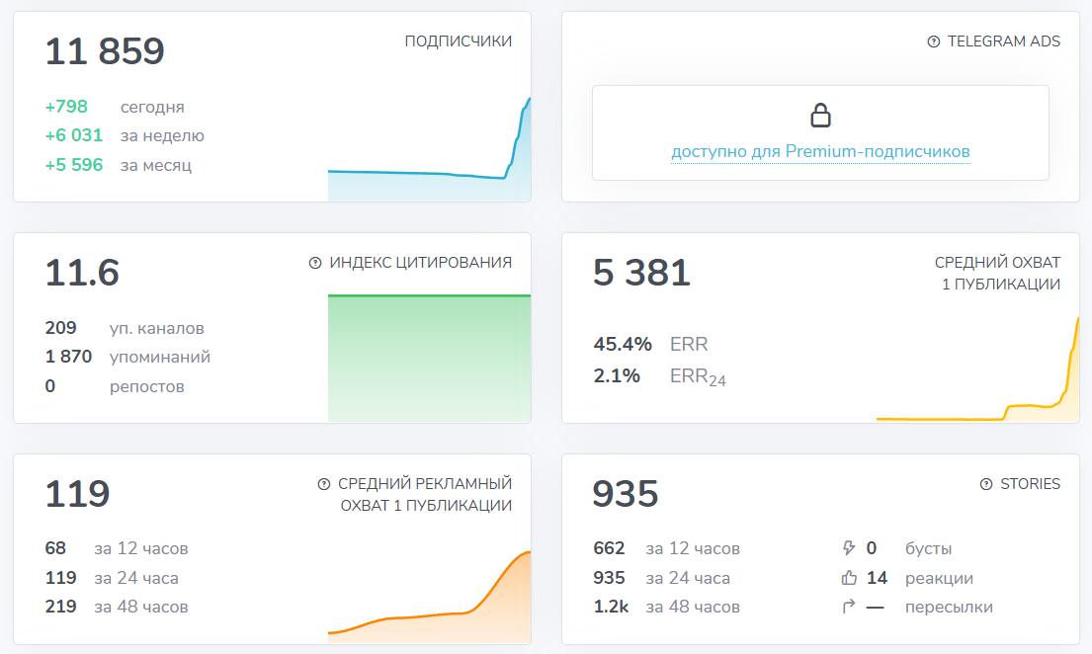
Task: Click the lock icon in Telegram Ads card
Action: point(820,116)
